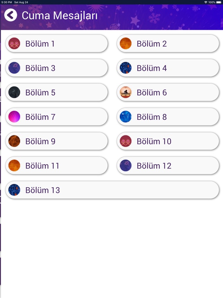
Task: Open the Bölüm 12 messages
Action: 168,166
